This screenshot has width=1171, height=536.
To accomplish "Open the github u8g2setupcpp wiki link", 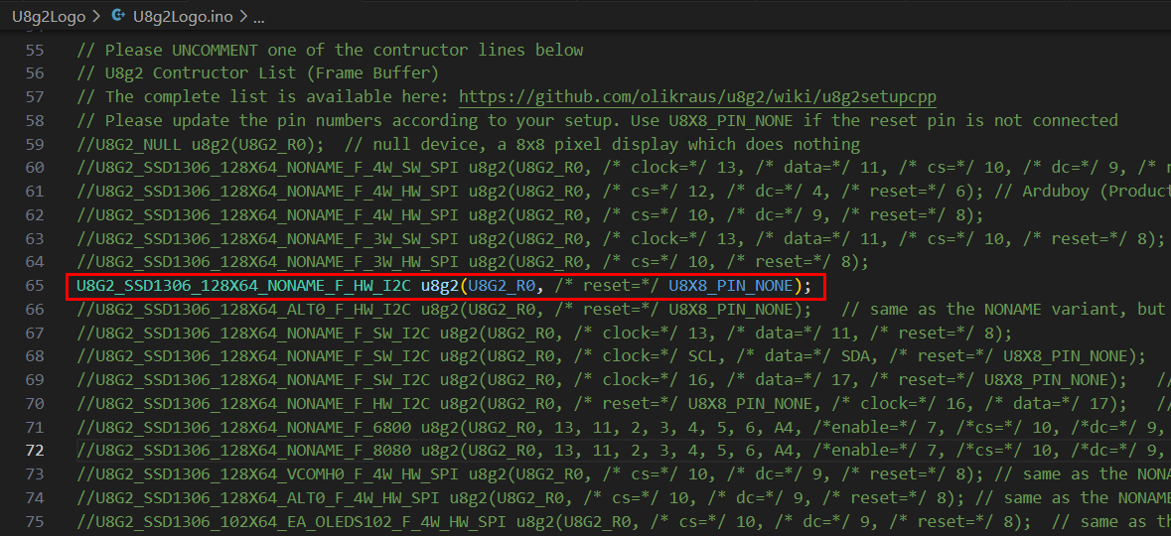I will pyautogui.click(x=697, y=96).
